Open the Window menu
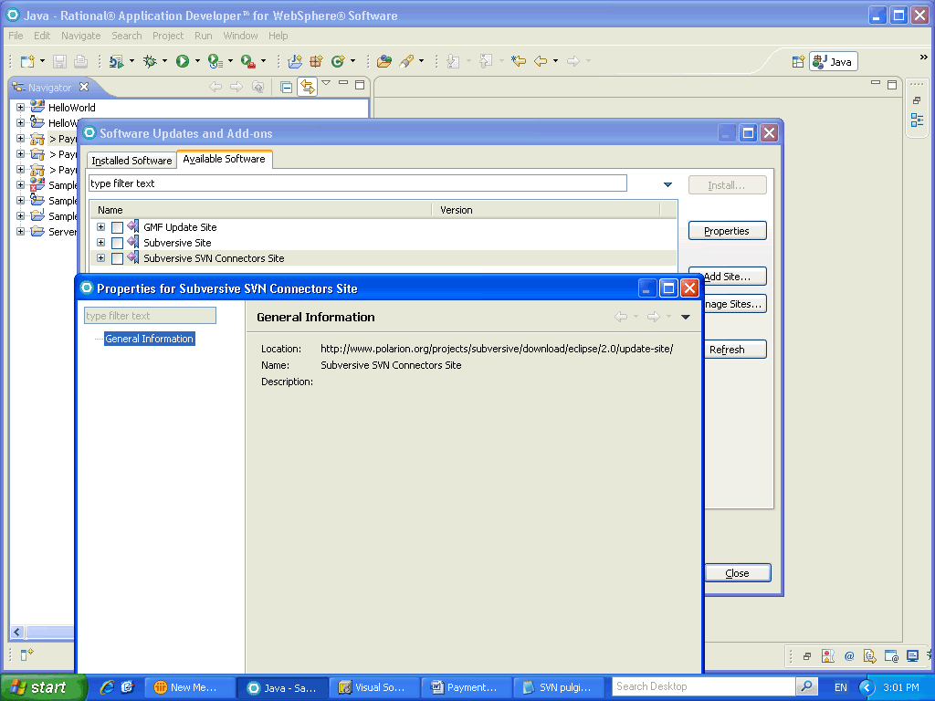Image resolution: width=935 pixels, height=701 pixels. pyautogui.click(x=240, y=36)
